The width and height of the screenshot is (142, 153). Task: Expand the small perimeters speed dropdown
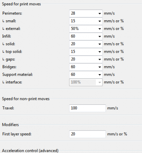100,21
